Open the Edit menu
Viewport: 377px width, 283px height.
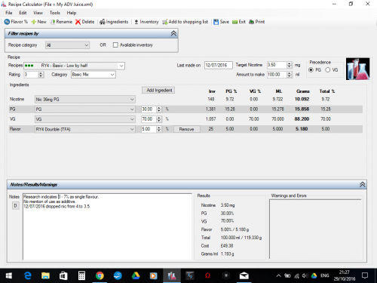click(x=23, y=13)
